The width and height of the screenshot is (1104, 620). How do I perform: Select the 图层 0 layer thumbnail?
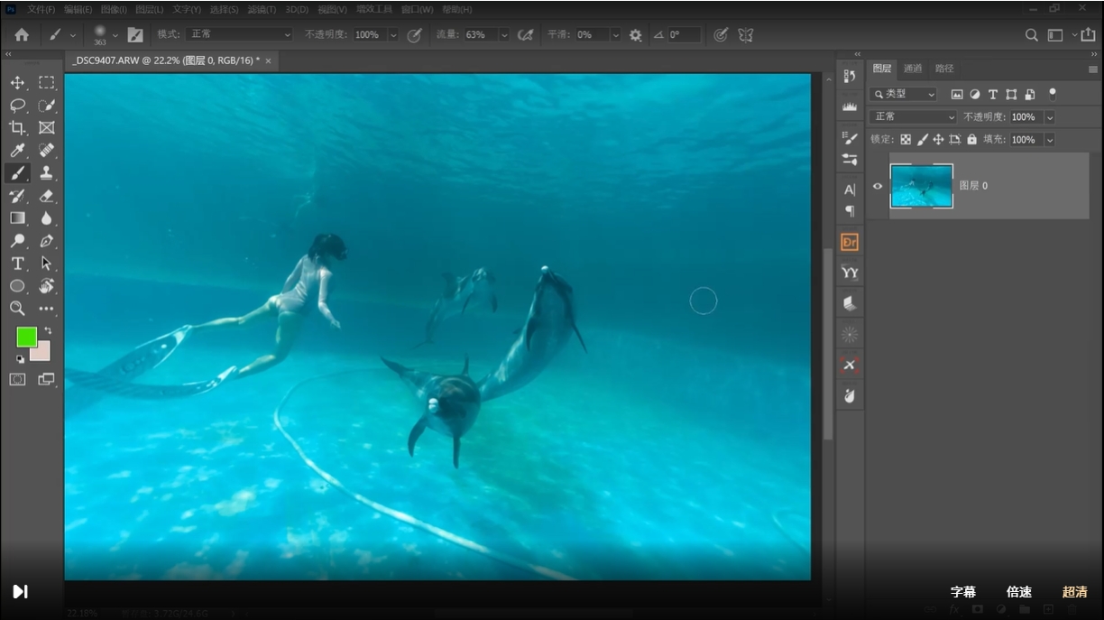point(921,186)
